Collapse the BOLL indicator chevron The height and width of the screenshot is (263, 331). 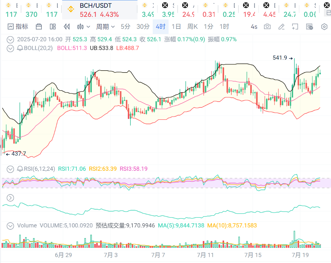click(x=10, y=48)
